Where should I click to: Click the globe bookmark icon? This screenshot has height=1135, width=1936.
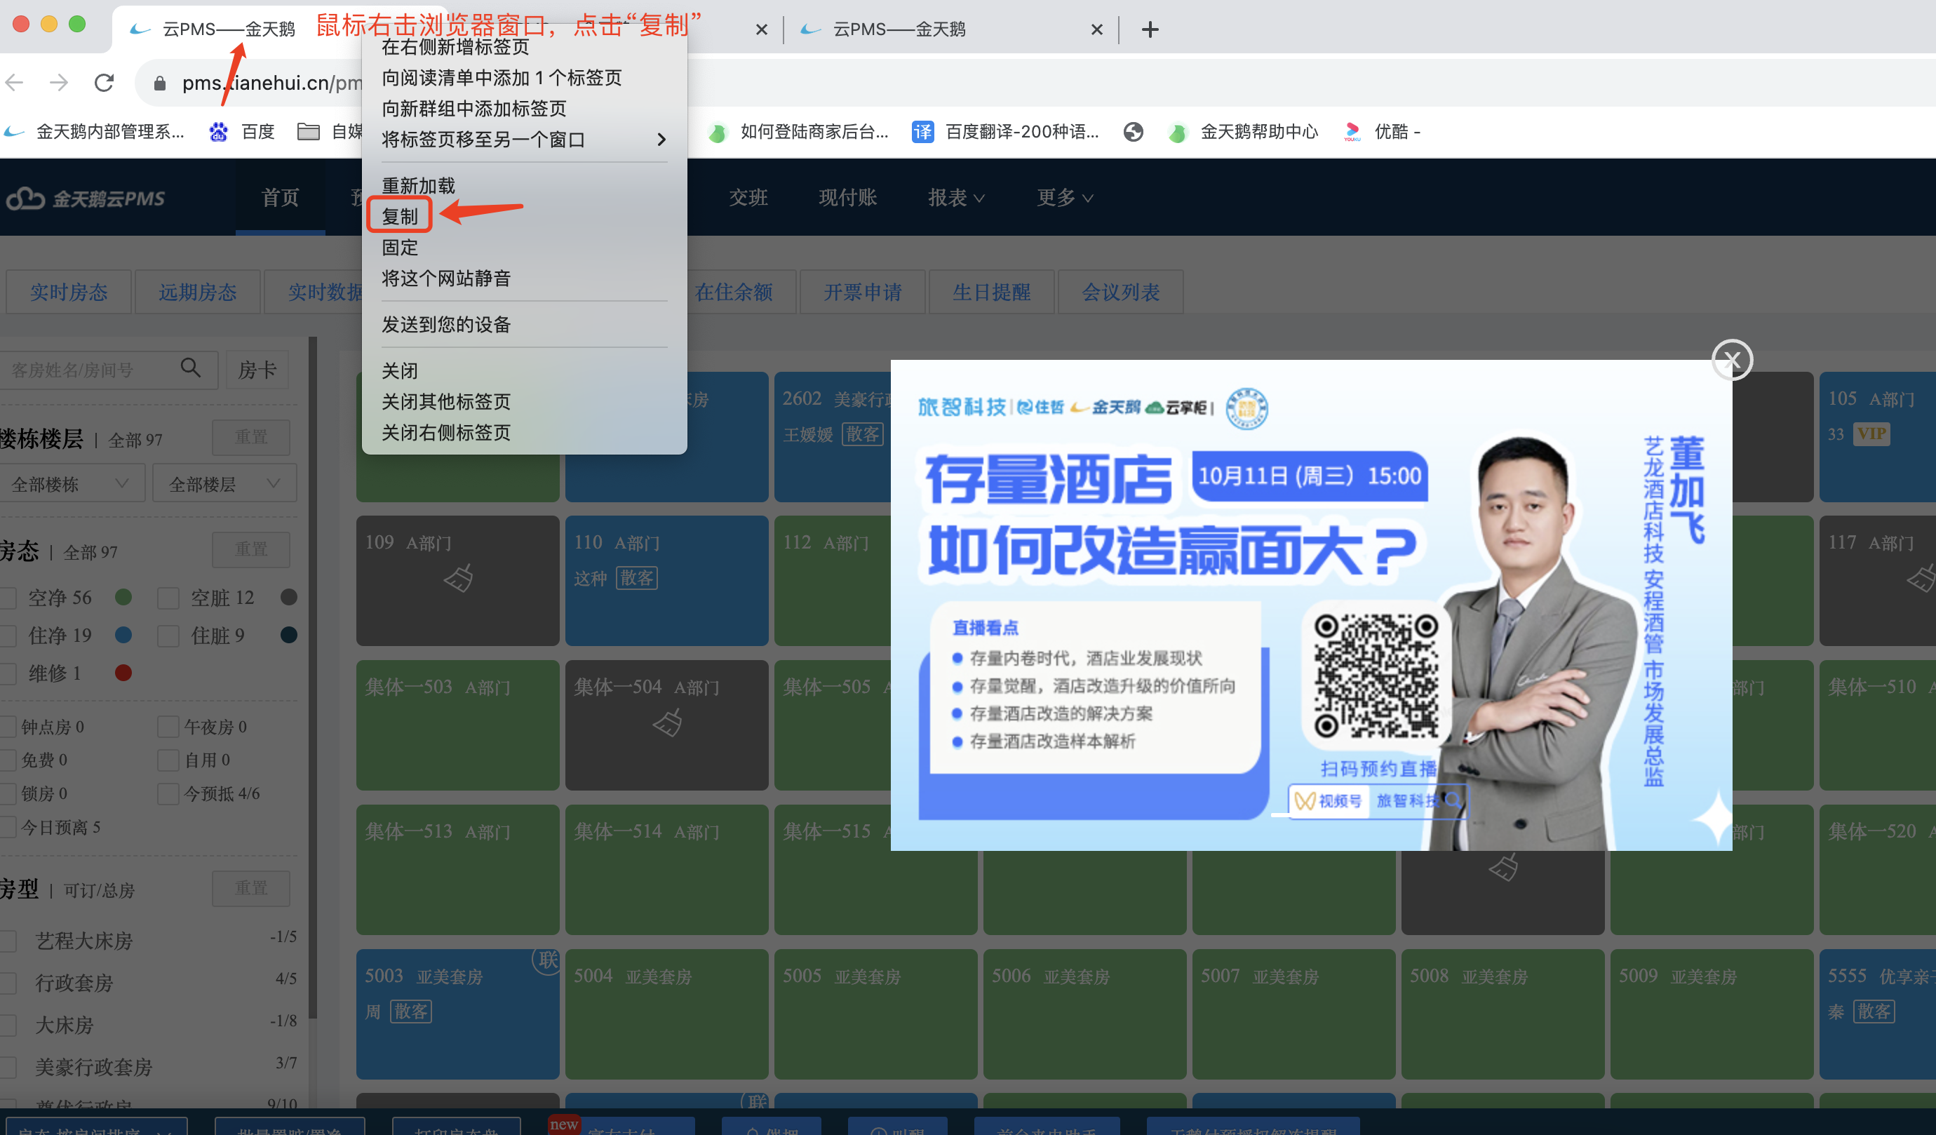click(x=1133, y=132)
